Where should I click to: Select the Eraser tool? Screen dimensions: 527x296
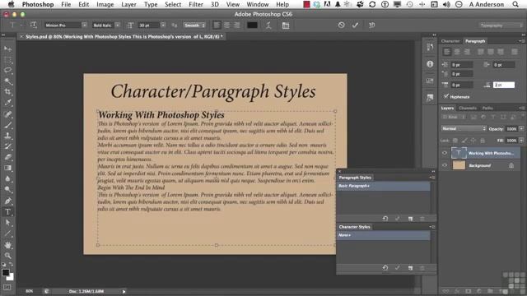pyautogui.click(x=7, y=157)
